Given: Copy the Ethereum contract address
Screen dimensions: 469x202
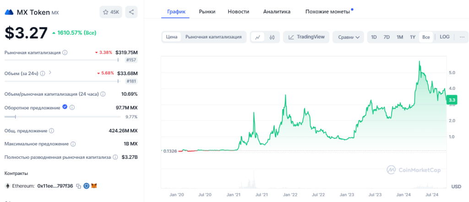Looking at the screenshot, I should 78,186.
